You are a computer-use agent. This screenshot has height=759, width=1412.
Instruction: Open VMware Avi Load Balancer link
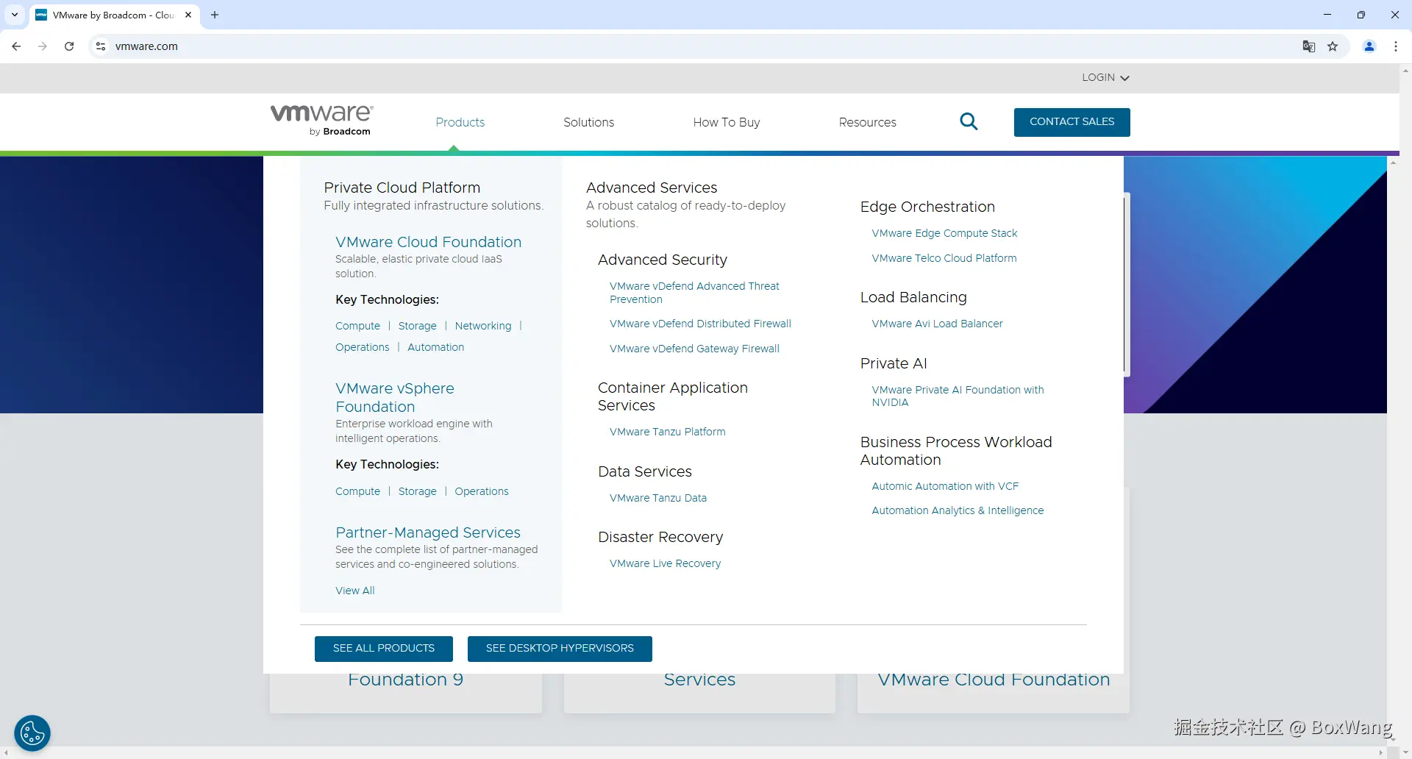[x=938, y=324]
